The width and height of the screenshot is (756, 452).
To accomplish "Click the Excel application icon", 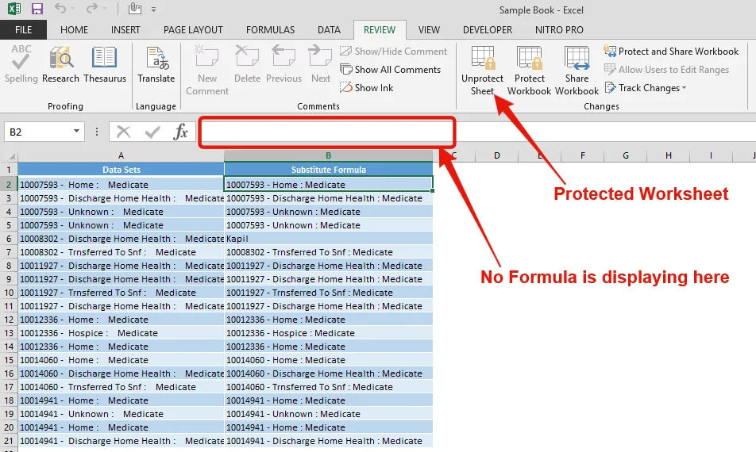I will tap(14, 9).
